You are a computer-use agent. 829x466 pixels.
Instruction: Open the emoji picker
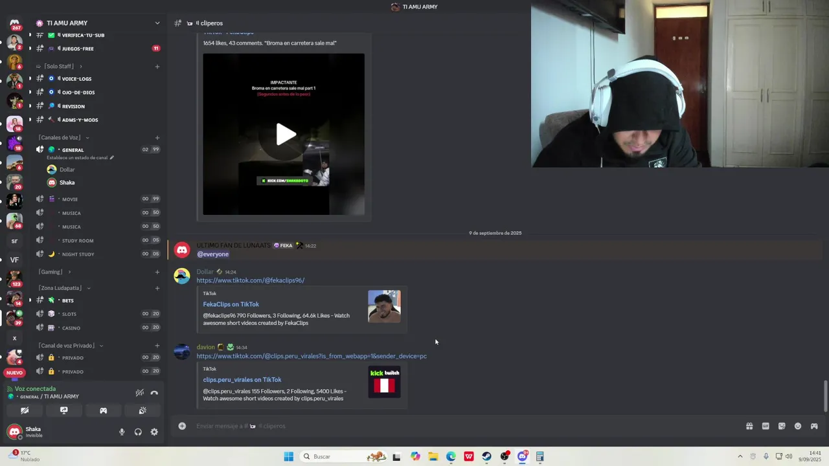pyautogui.click(x=798, y=426)
